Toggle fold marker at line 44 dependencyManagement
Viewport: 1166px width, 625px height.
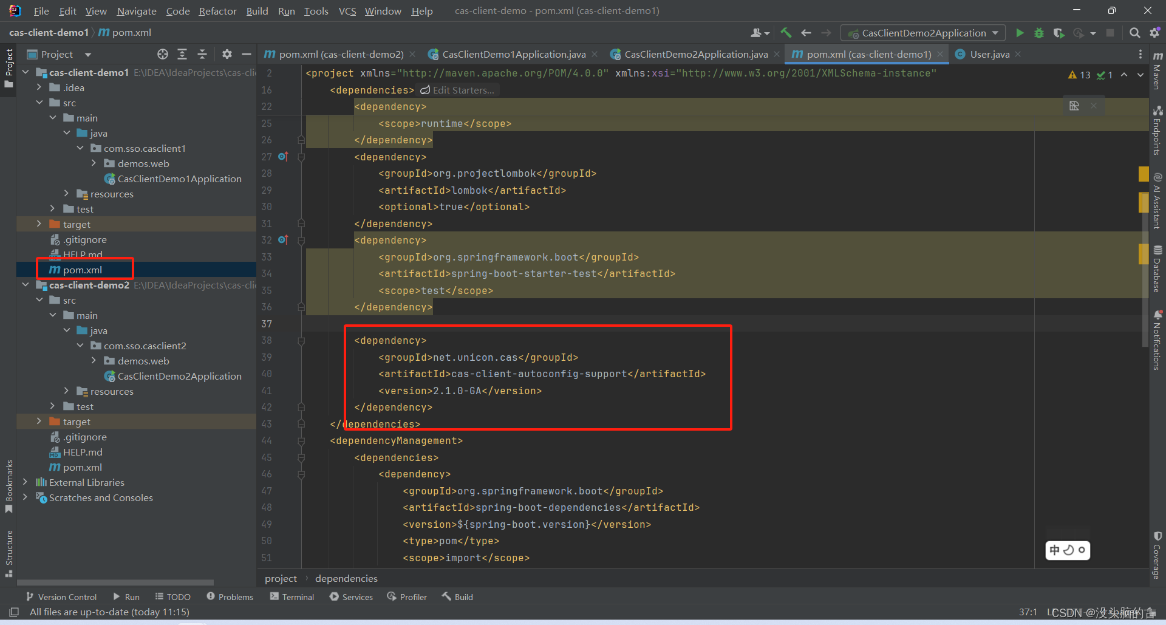point(301,441)
